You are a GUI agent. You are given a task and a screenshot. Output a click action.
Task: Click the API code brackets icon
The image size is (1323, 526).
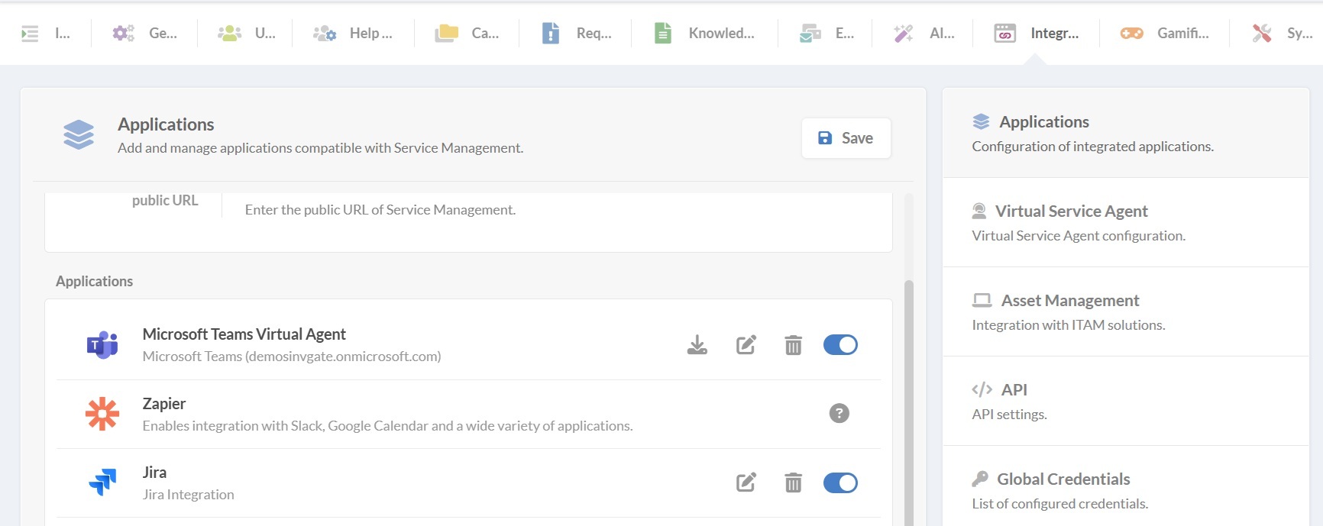pyautogui.click(x=982, y=389)
